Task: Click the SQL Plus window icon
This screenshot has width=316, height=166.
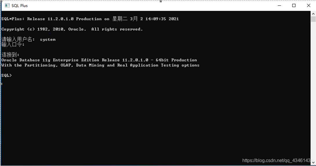Action: 7,6
